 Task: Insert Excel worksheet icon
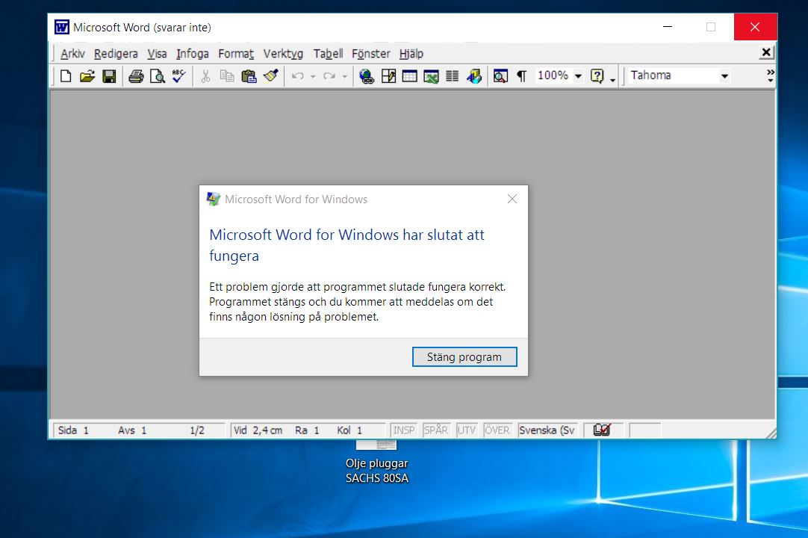431,76
